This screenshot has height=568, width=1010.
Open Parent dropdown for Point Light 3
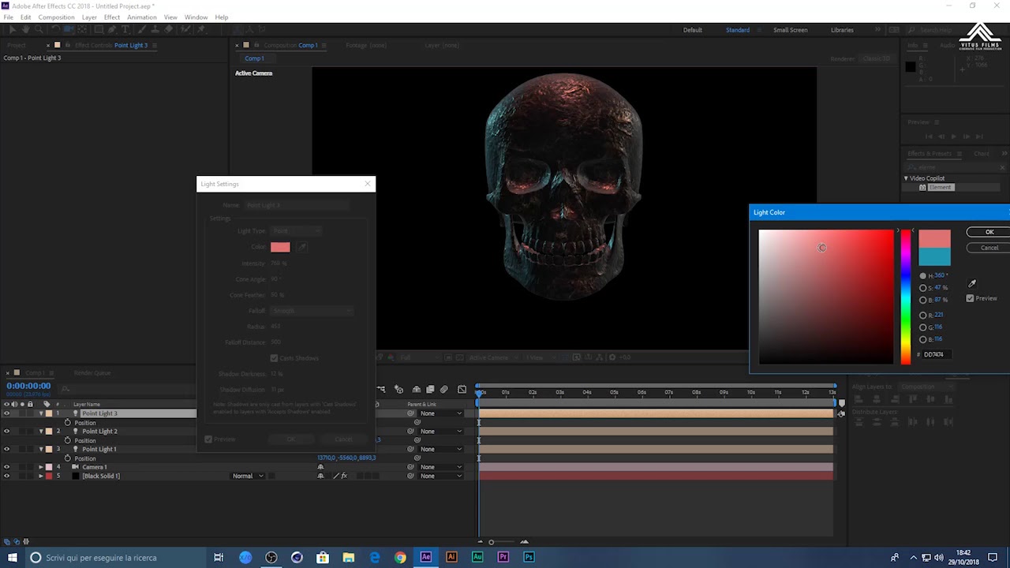pyautogui.click(x=441, y=413)
